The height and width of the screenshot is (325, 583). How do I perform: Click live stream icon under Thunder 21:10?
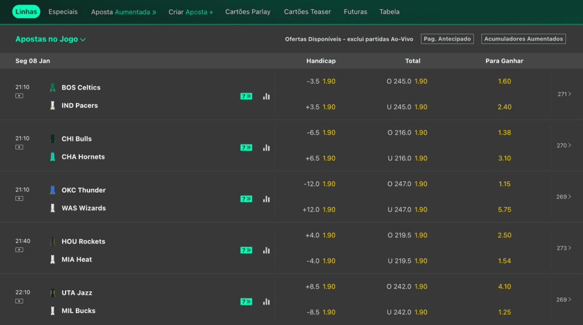click(x=19, y=198)
